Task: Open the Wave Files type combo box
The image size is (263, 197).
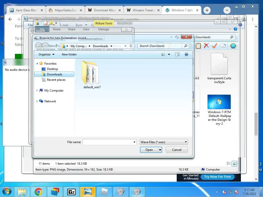Action: pos(164,142)
